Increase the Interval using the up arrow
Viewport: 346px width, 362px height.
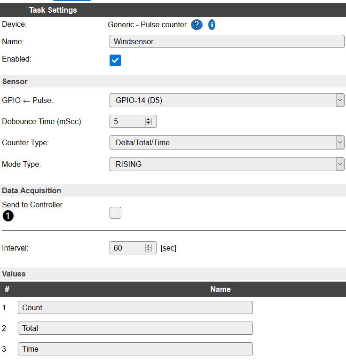coord(149,245)
